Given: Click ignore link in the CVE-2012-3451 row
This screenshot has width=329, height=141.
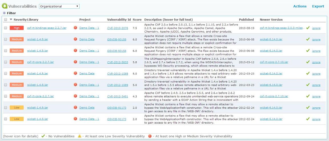Looking at the screenshot, I should (316, 96).
